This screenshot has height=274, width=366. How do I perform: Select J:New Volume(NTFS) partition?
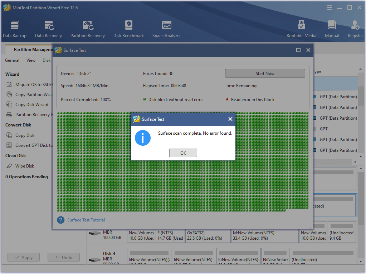[194, 256]
